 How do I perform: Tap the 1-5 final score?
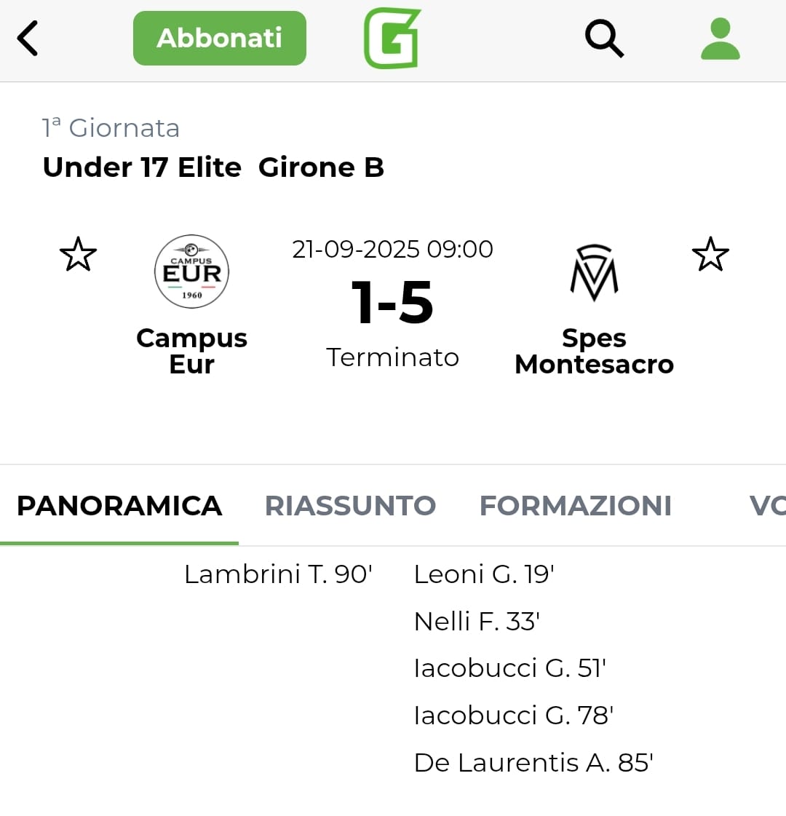392,303
